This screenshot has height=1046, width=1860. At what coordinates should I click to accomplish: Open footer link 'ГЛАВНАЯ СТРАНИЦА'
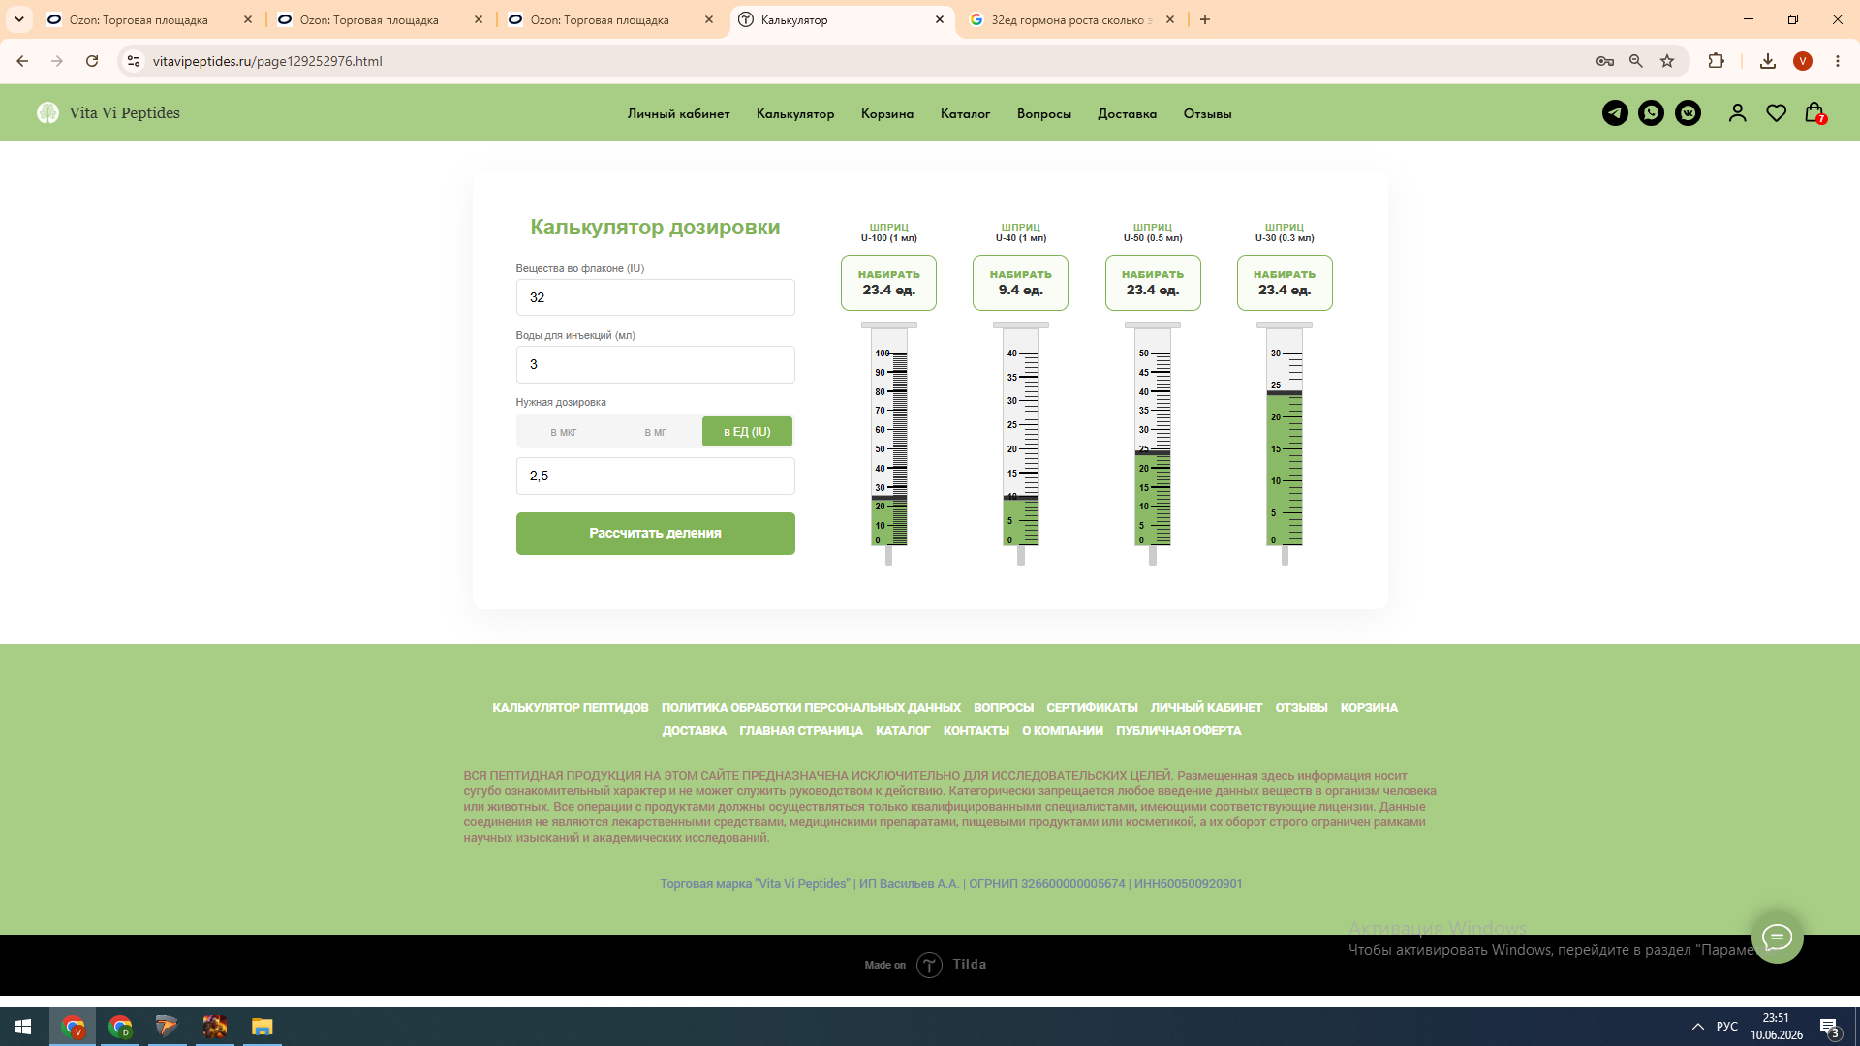click(800, 731)
